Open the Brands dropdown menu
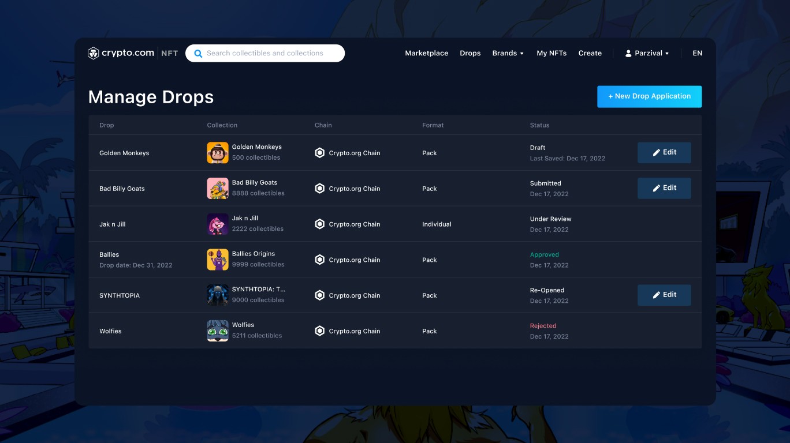 coord(508,53)
